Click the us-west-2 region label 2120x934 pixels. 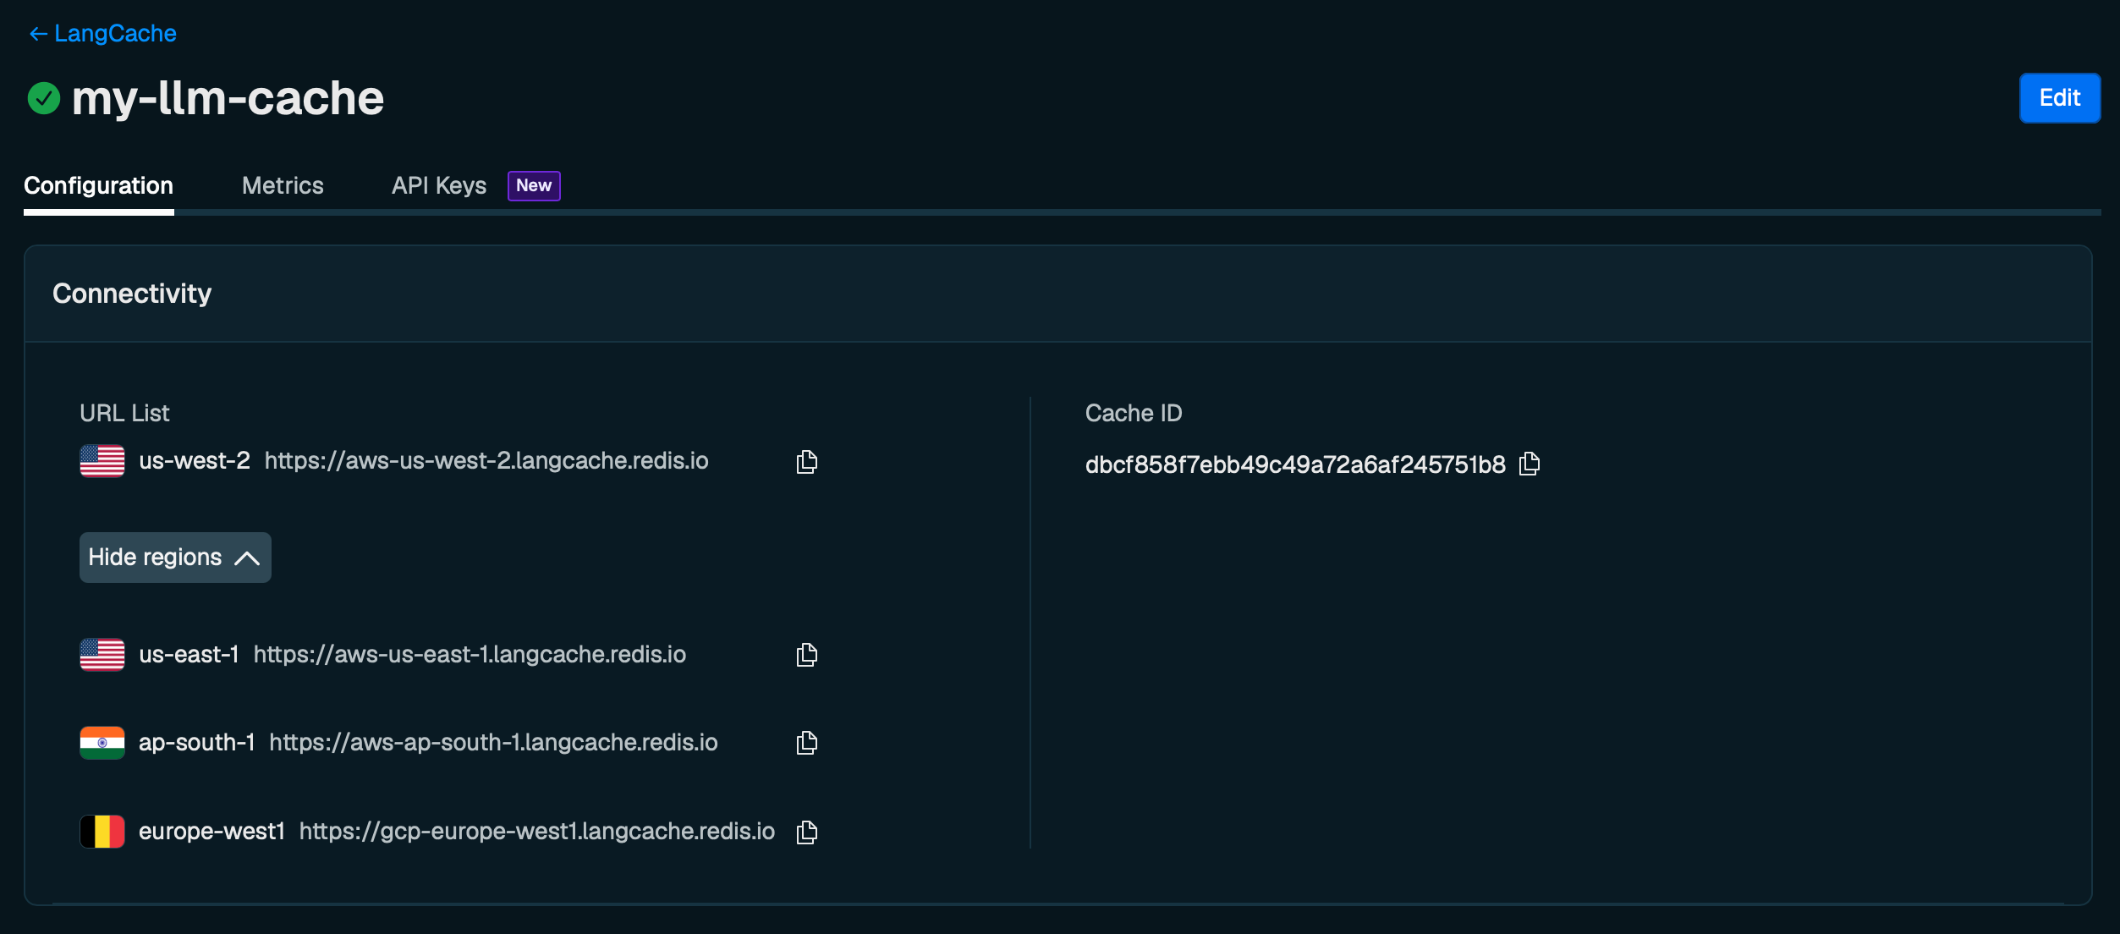[195, 461]
